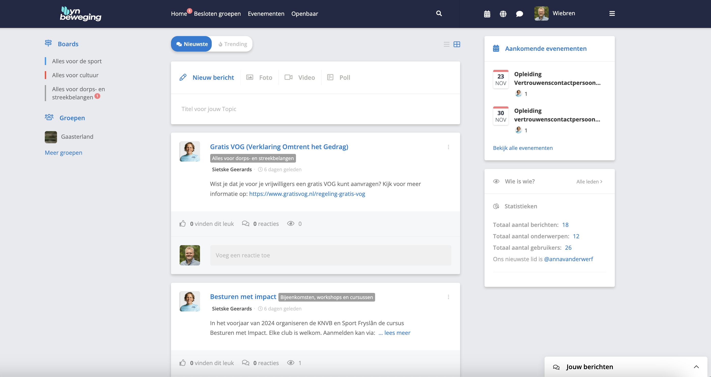The image size is (711, 377).
Task: Expand the Jouw berichten chat panel
Action: pos(696,367)
